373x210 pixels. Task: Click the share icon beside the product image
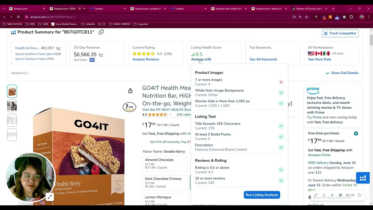[130, 91]
